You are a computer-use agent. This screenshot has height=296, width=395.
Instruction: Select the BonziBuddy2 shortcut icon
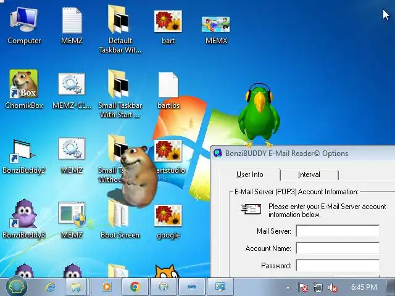(24, 157)
